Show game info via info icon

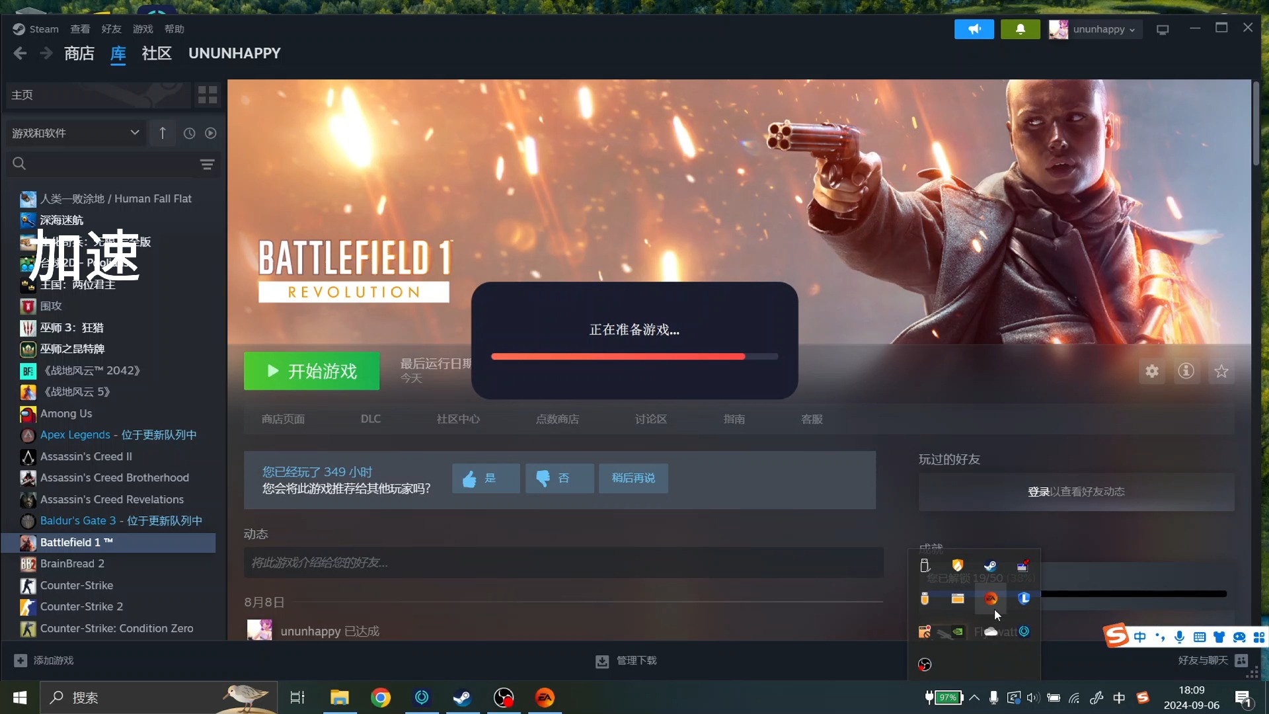(1186, 371)
